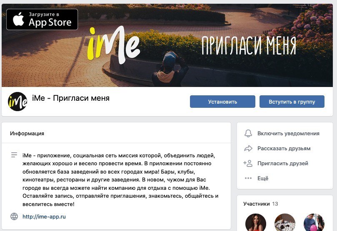Click the Вступить в группу button

(292, 102)
